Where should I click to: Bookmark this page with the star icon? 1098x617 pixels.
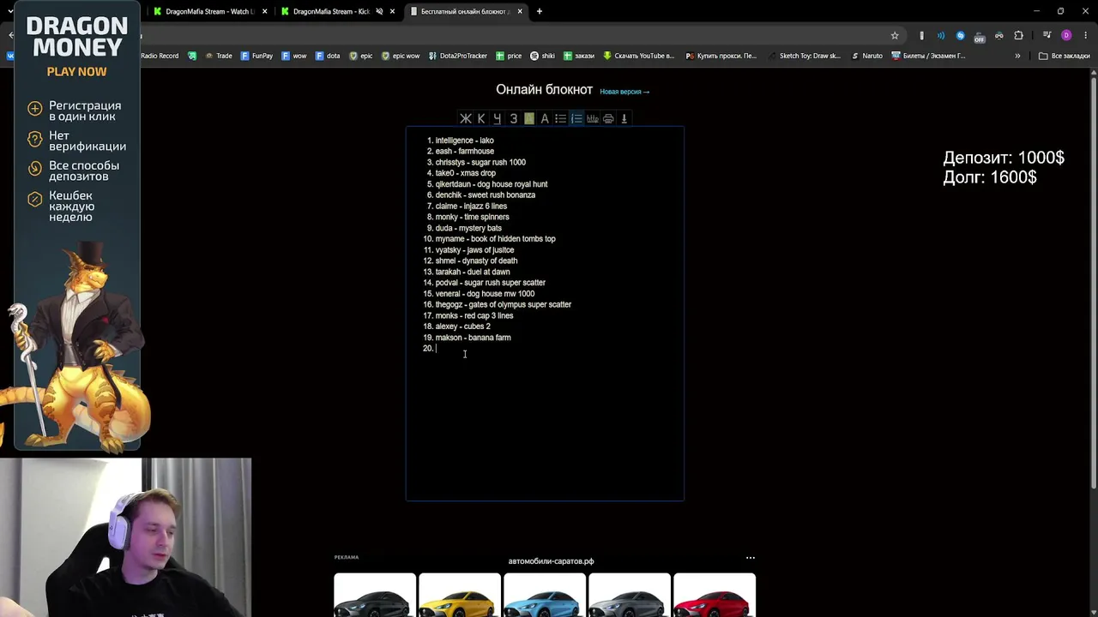895,35
